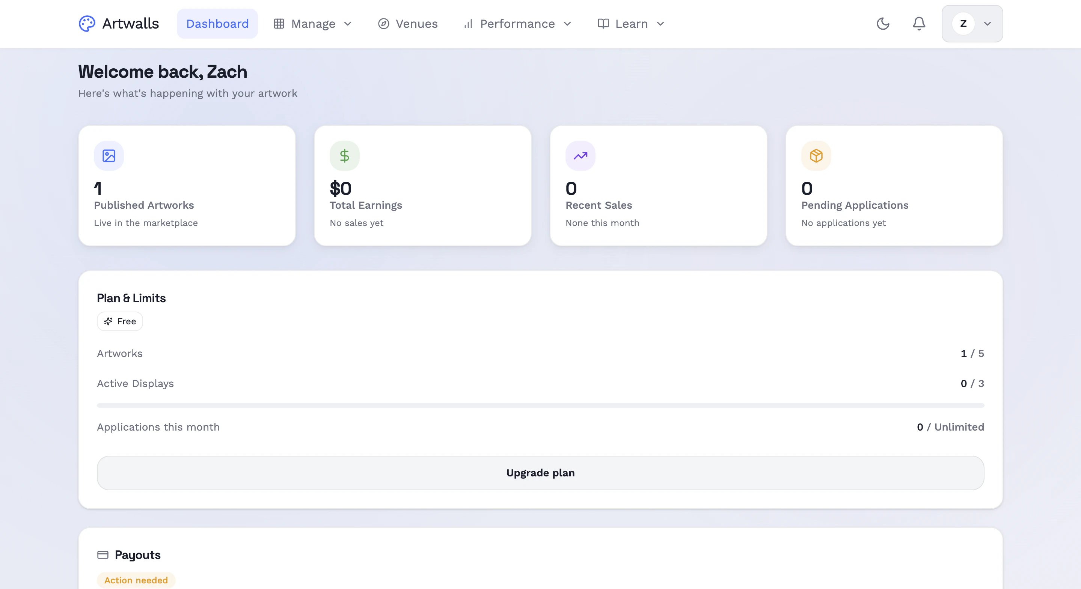The image size is (1081, 589).
Task: Click the Upgrade plan button
Action: pos(541,473)
